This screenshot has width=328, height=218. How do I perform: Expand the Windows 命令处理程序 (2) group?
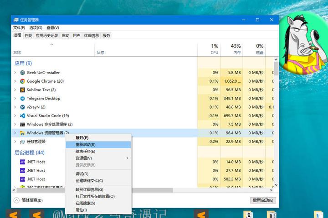[x=15, y=124]
